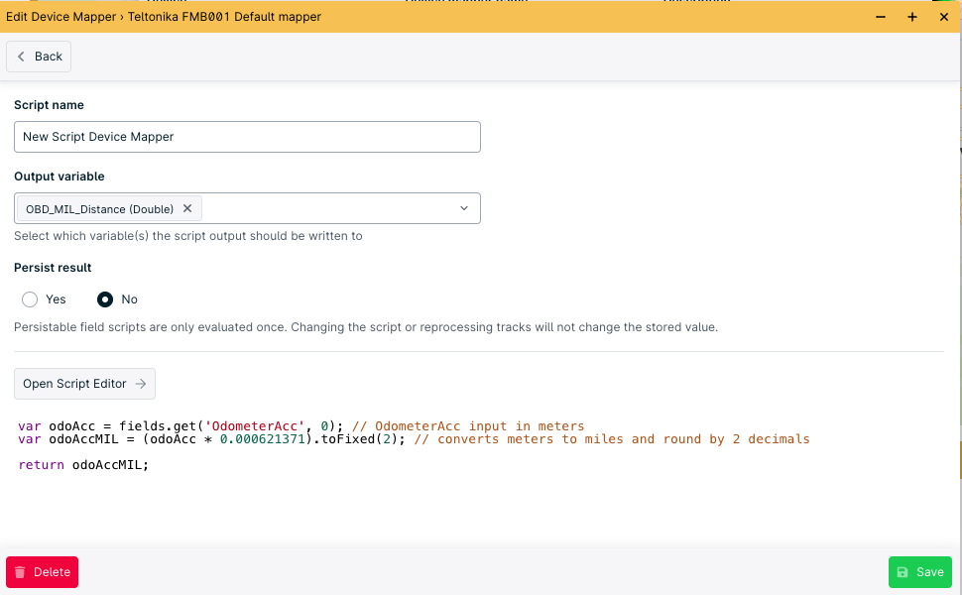Screen dimensions: 962x595
Task: Minimize the Edit Device Mapper dialog
Action: 881,17
